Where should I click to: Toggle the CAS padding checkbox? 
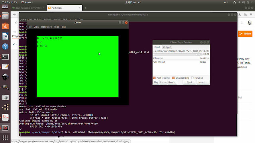173,78
